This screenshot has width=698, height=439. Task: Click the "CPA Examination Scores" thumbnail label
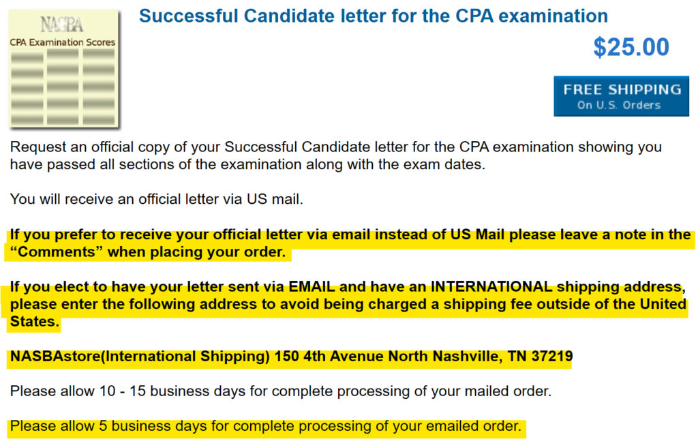pyautogui.click(x=63, y=42)
